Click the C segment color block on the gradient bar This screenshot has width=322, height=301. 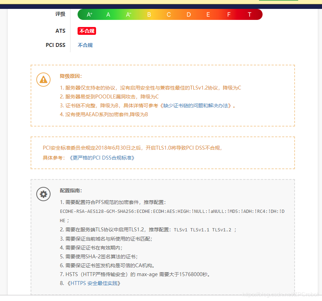pos(168,14)
